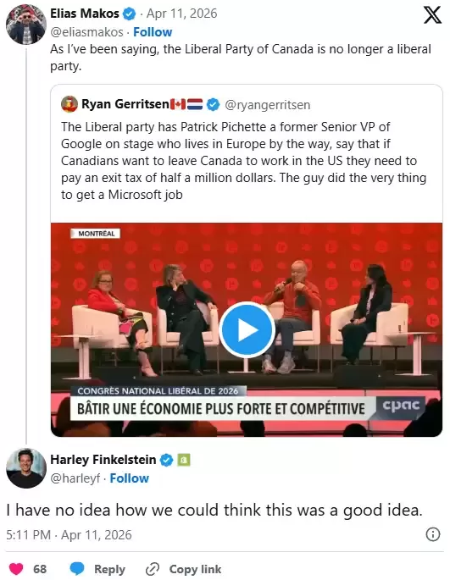Like the tweet with heart icon

[16, 568]
